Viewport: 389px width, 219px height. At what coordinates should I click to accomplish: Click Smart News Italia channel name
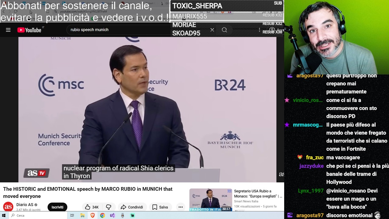coord(246,201)
